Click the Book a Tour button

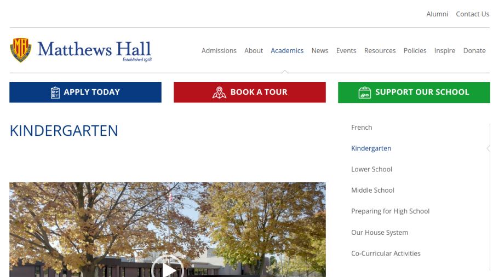point(250,93)
